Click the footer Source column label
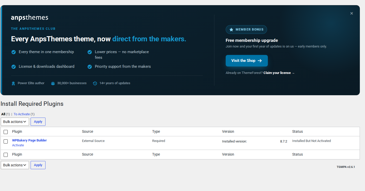The image size is (365, 191). click(x=87, y=154)
